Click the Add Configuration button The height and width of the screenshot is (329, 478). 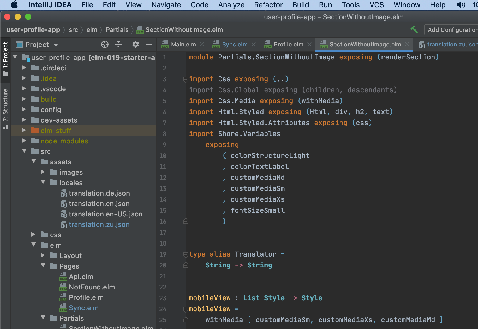[452, 30]
